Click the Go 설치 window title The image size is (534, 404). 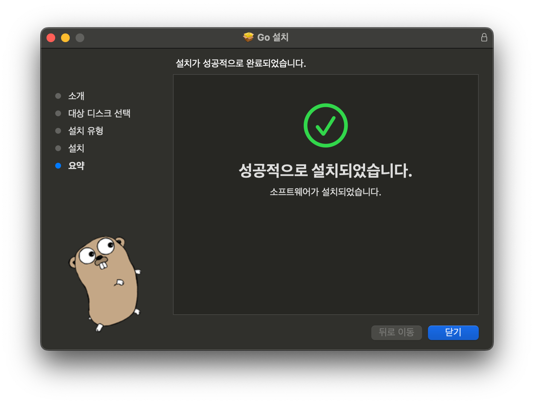272,37
